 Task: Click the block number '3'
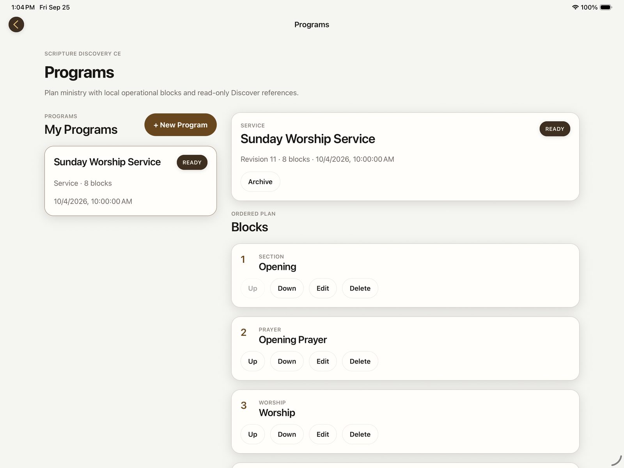[x=243, y=405]
